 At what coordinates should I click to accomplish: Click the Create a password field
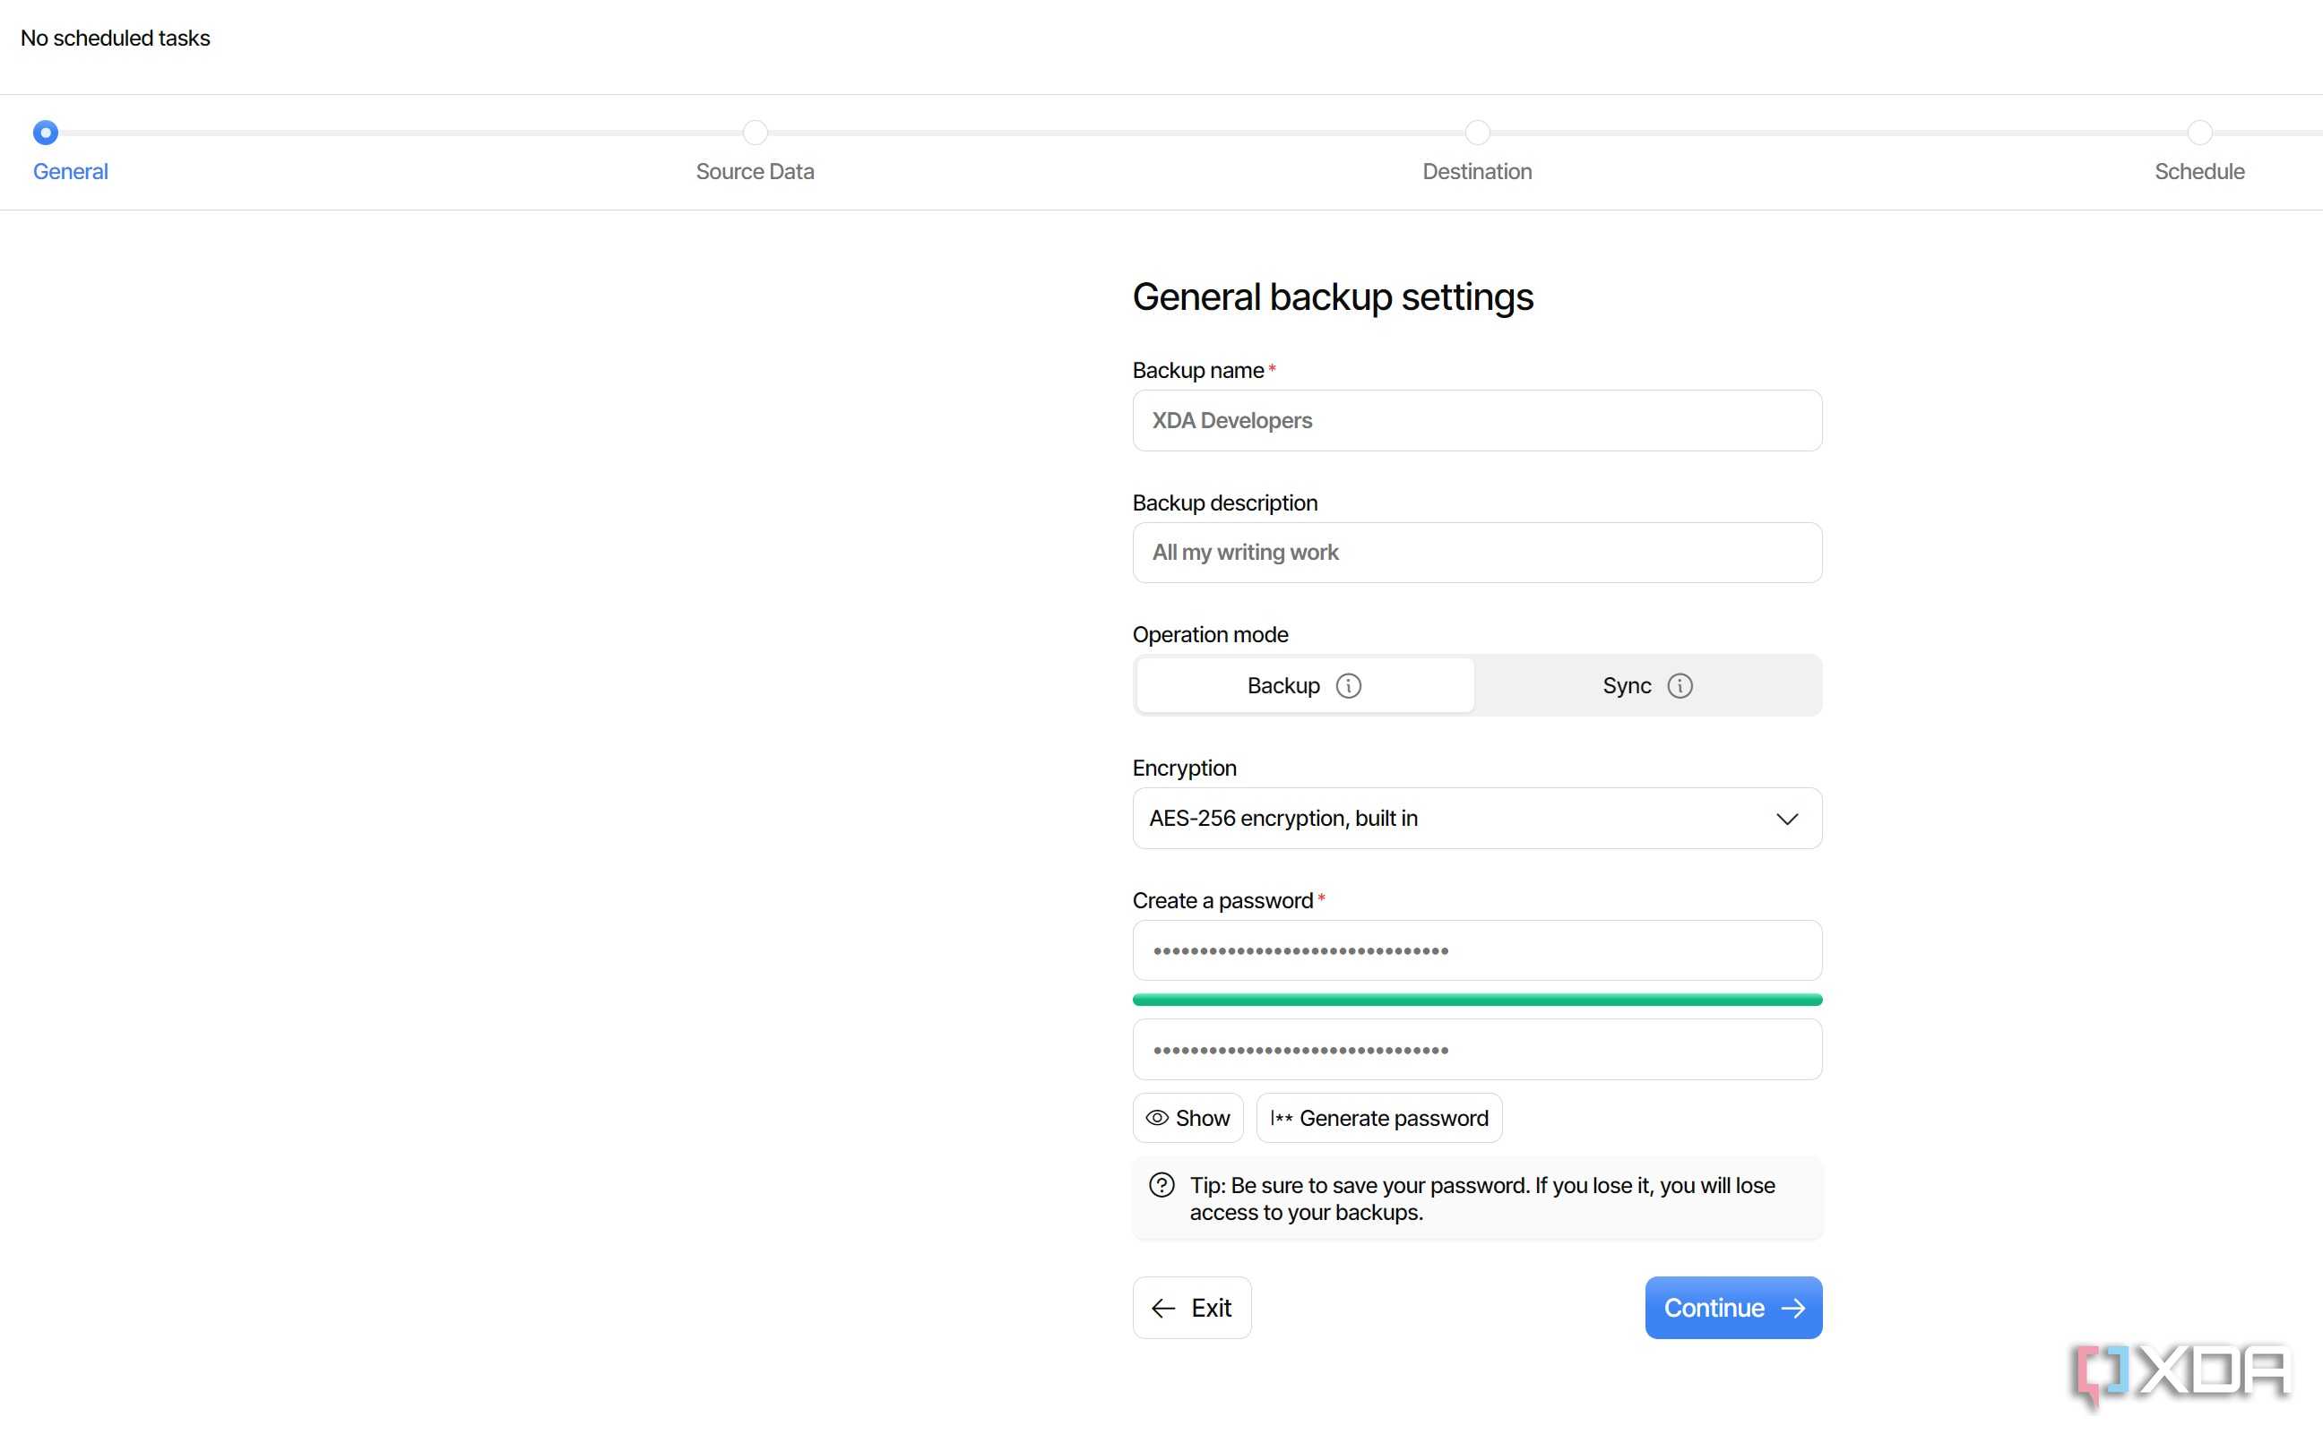coord(1477,950)
